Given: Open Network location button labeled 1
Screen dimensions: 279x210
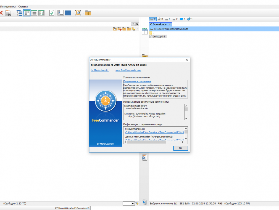Looking at the screenshot, I should (190, 19).
